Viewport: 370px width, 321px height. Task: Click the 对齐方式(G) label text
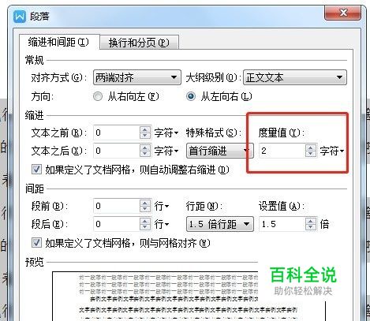tap(58, 78)
